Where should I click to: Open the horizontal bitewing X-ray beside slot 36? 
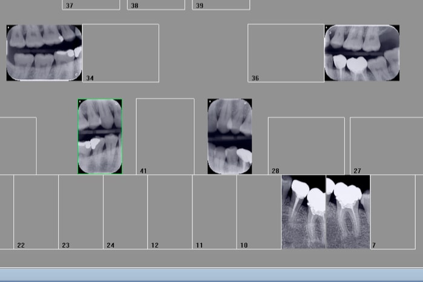click(362, 53)
